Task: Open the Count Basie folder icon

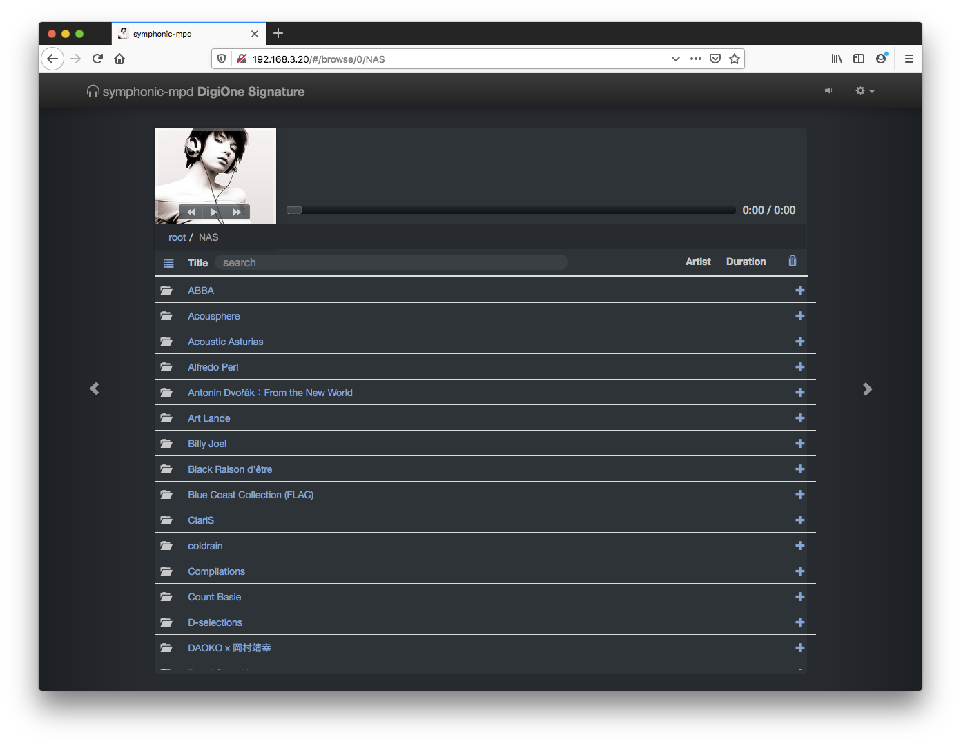Action: coord(166,597)
